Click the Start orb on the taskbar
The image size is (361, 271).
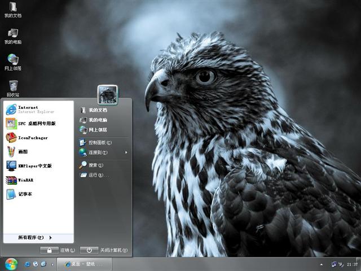pyautogui.click(x=11, y=264)
